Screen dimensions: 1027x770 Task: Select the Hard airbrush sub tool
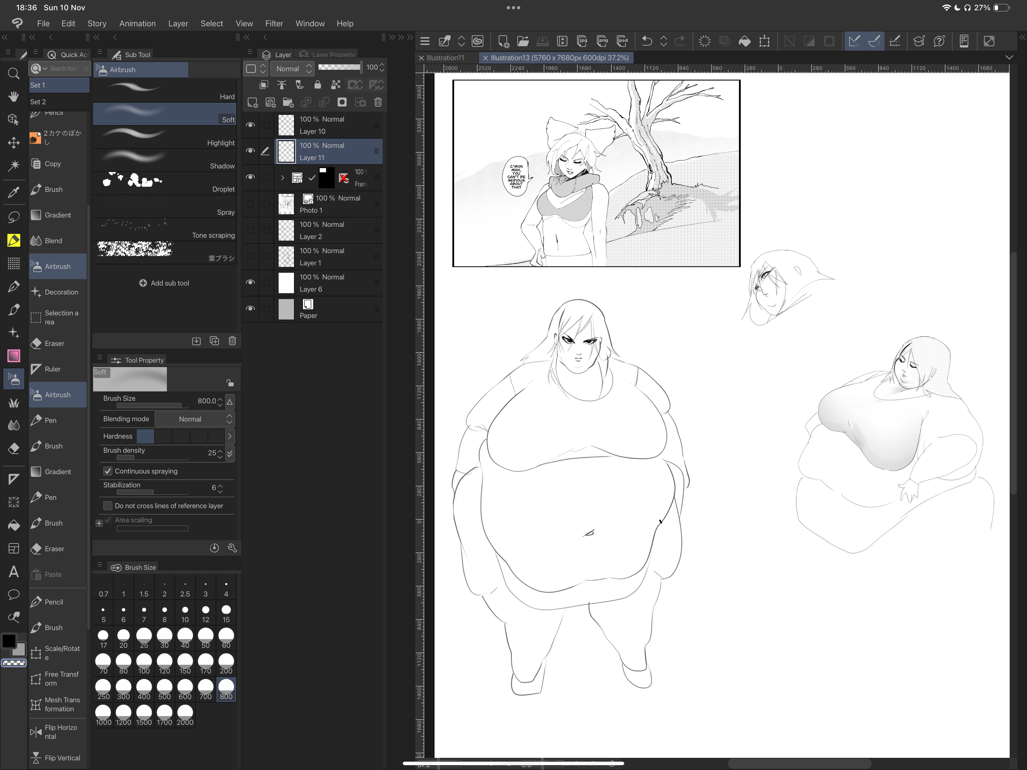(x=164, y=90)
